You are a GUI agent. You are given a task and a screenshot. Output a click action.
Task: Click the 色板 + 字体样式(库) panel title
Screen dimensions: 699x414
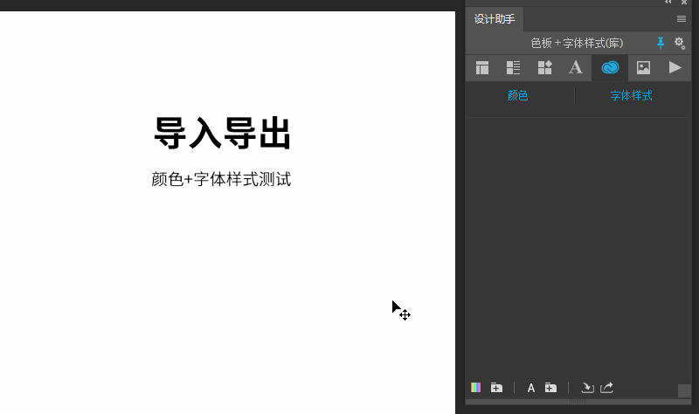(x=577, y=43)
